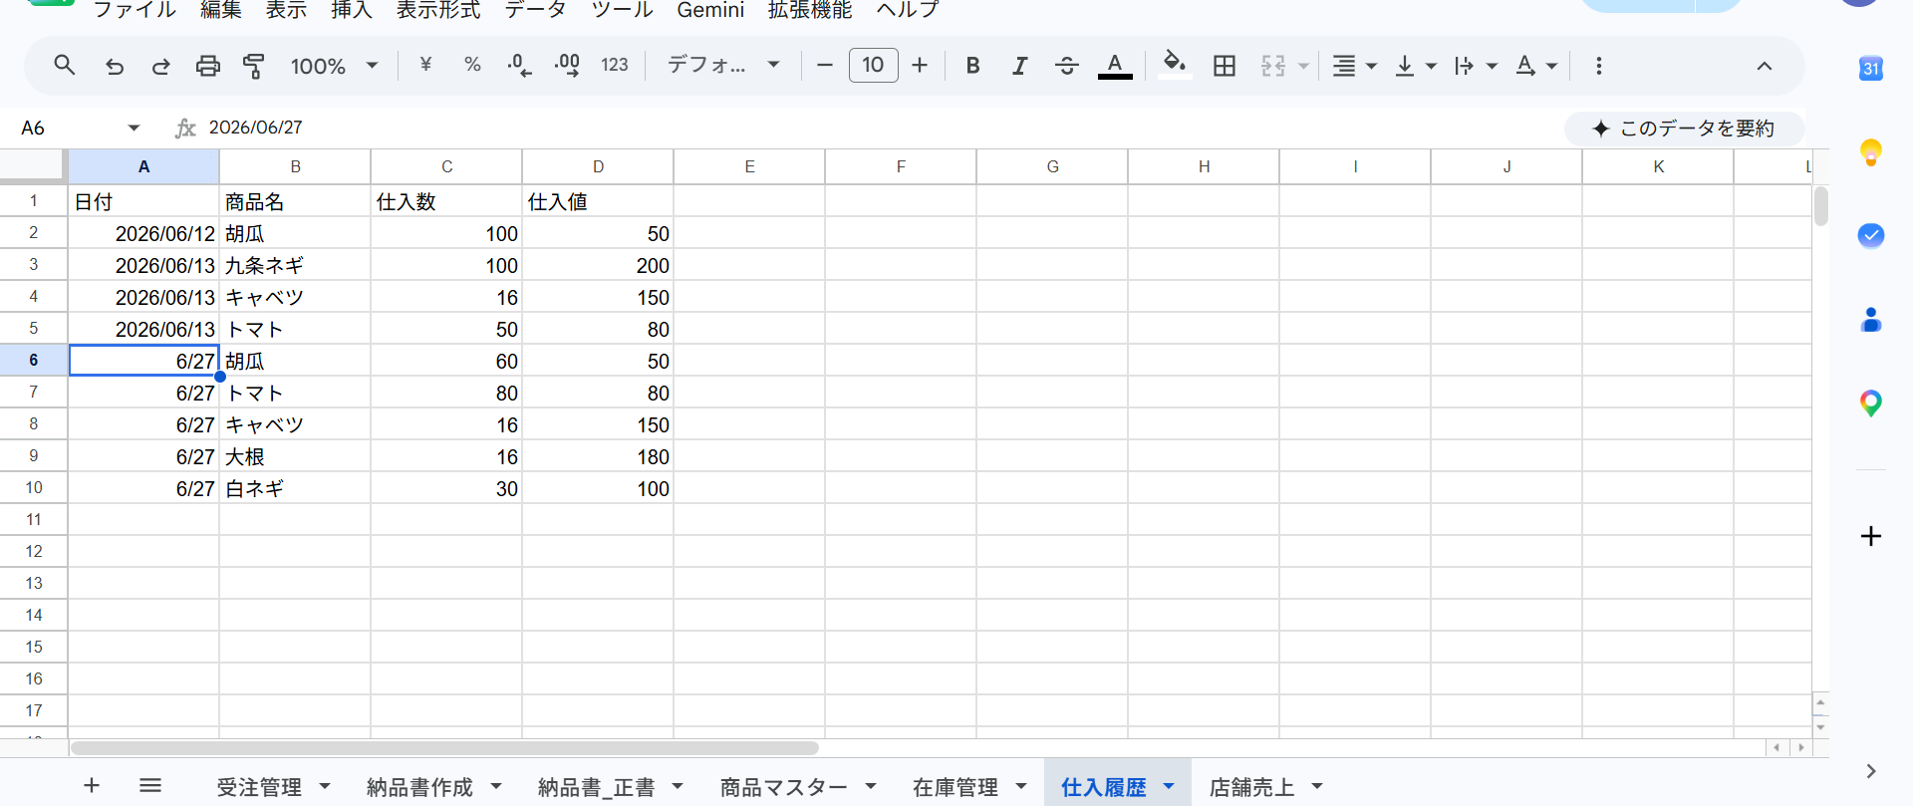Image resolution: width=1913 pixels, height=806 pixels.
Task: Switch to the 商品マスター sheet tab
Action: pos(784,787)
